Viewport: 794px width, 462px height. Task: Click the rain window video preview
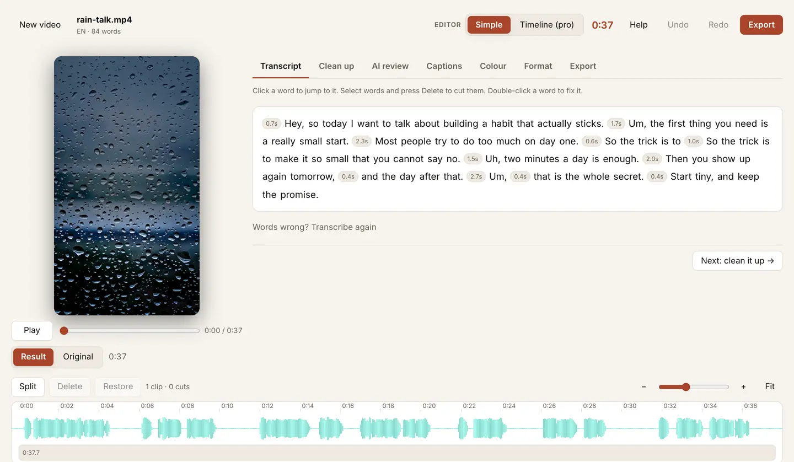127,186
